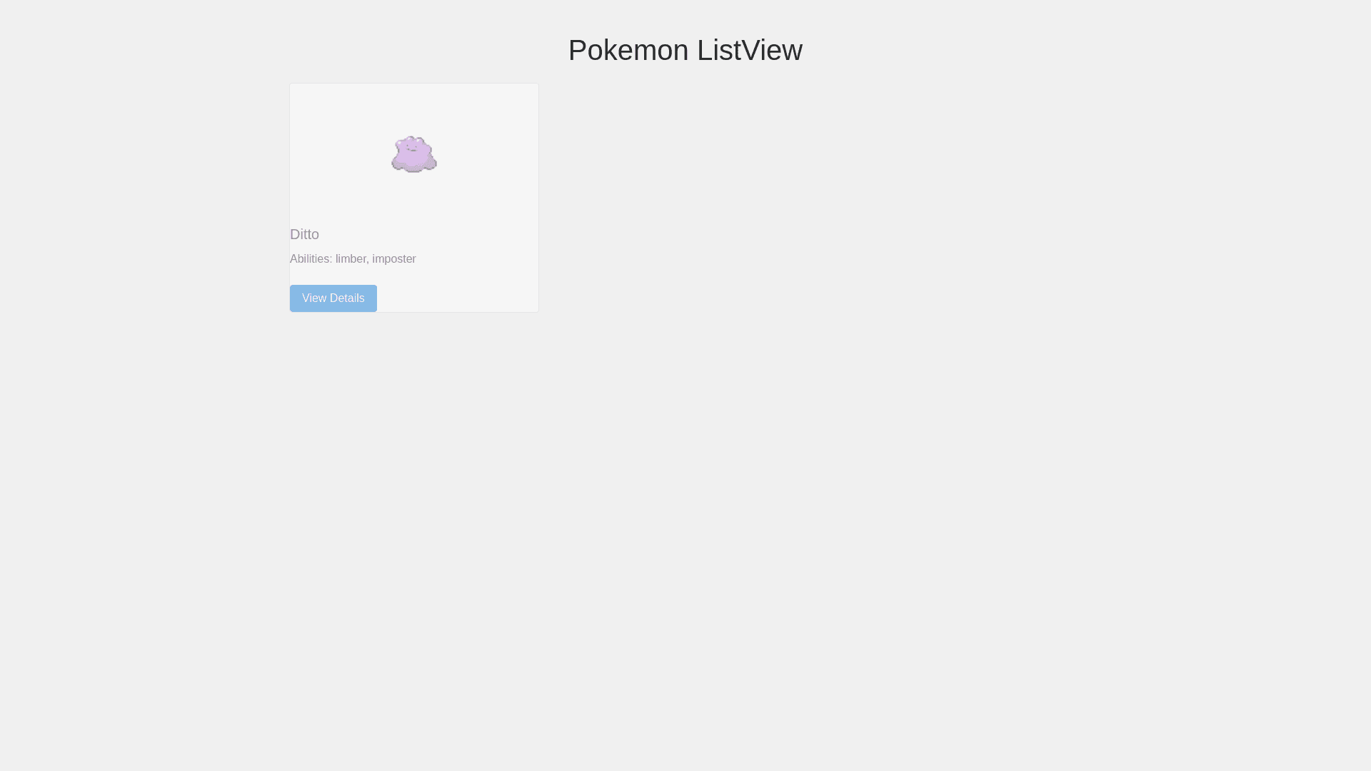The image size is (1371, 771).
Task: Open Ditto's details via the blue button
Action: 333,298
